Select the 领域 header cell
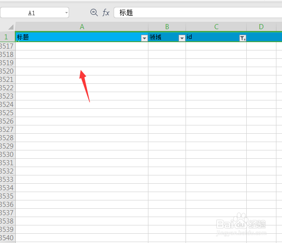282x243 pixels. pyautogui.click(x=167, y=37)
